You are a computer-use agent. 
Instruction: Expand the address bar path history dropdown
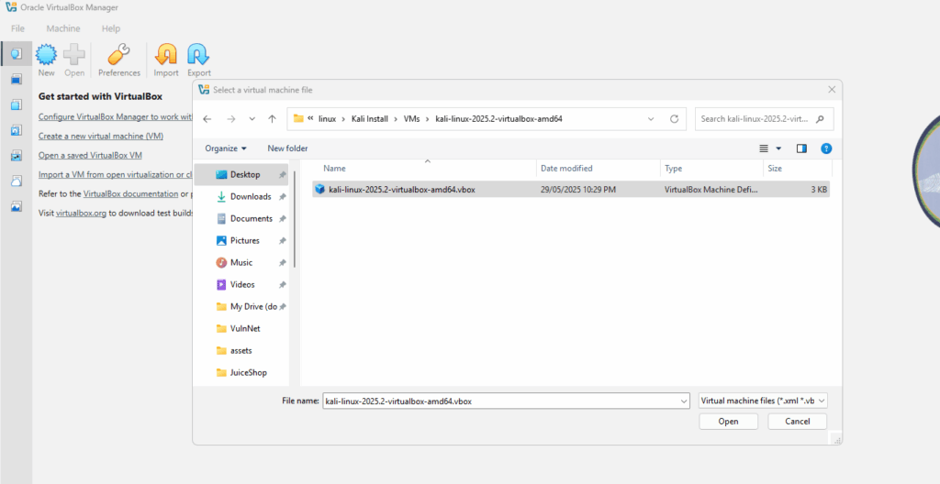(x=651, y=118)
